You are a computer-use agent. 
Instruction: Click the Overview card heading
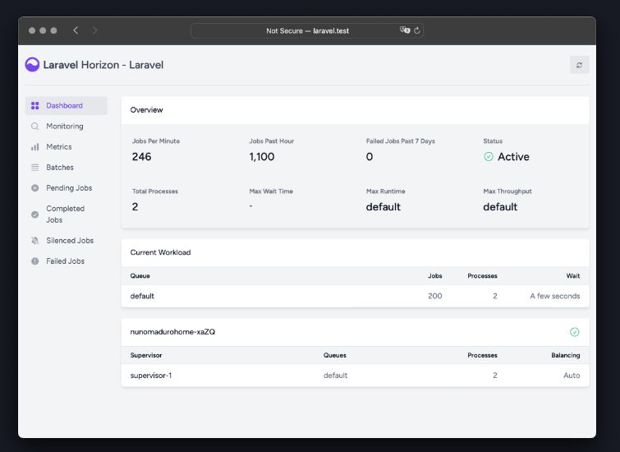click(147, 109)
